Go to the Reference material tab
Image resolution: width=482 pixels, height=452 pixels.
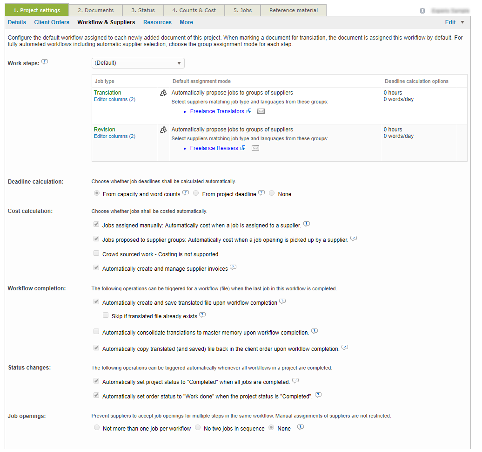tap(294, 10)
